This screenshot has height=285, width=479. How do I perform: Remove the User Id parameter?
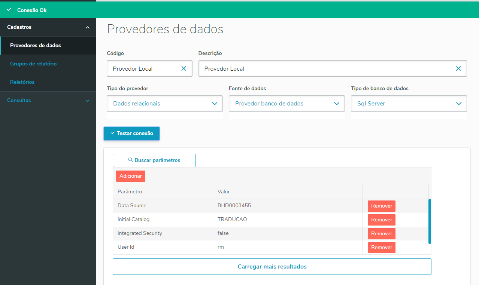point(382,248)
